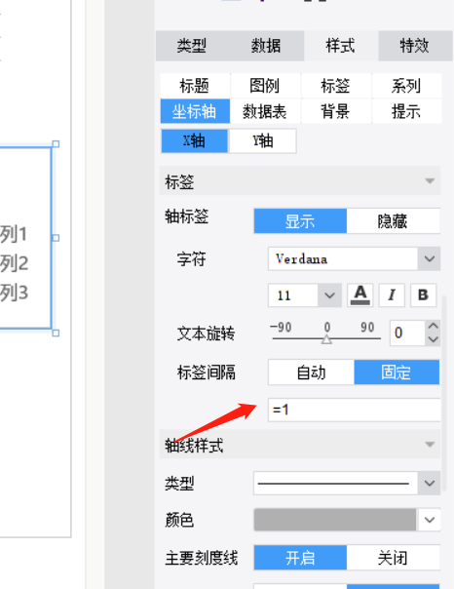Decrease text rotation with down arrow

coord(433,339)
